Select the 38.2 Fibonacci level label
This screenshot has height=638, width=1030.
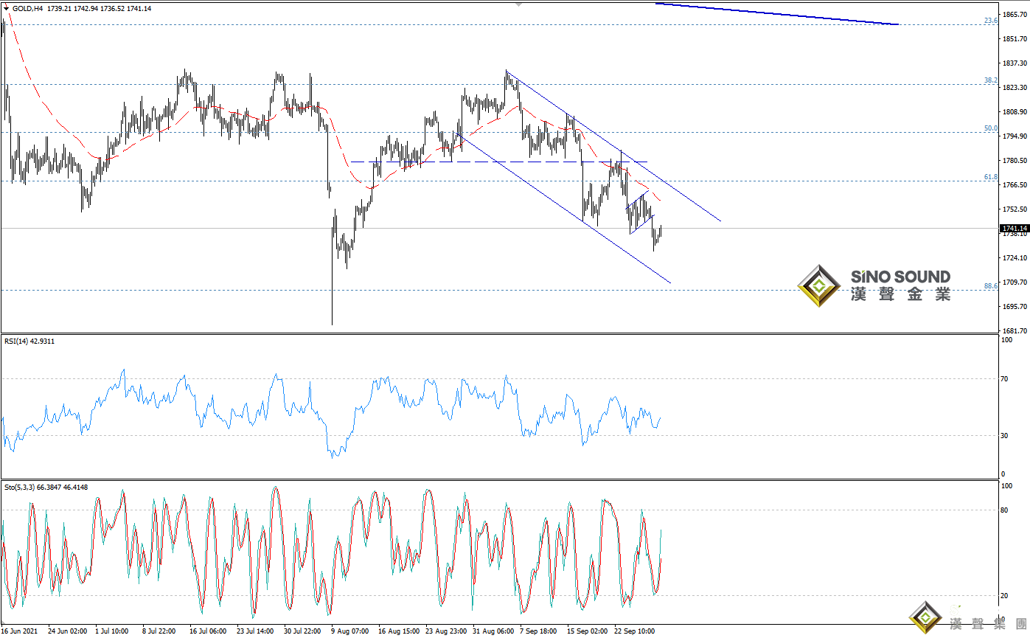(x=991, y=80)
